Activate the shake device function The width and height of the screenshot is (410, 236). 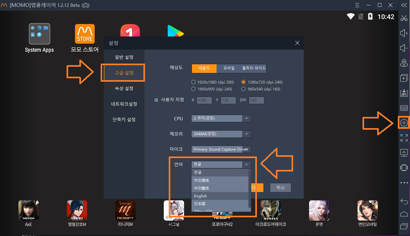click(404, 168)
